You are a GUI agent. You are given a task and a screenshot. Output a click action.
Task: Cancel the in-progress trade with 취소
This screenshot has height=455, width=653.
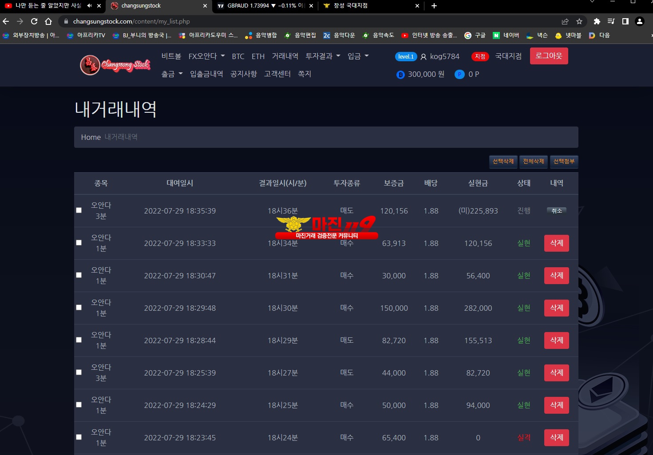[557, 211]
